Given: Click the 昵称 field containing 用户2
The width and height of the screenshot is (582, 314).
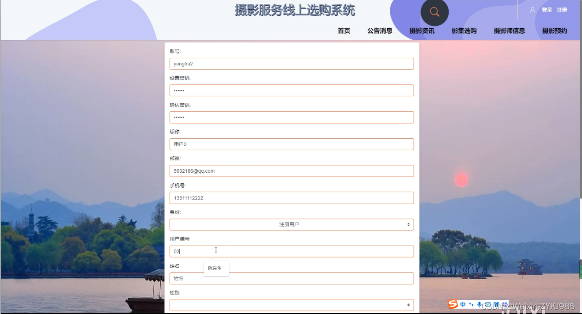Looking at the screenshot, I should [x=291, y=144].
